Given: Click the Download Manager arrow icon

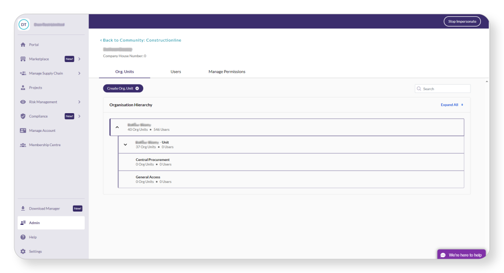Looking at the screenshot, I should (23, 209).
